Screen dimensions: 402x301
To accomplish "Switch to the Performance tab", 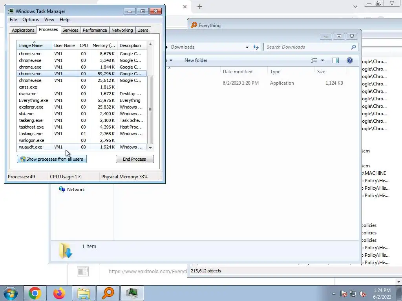I will [x=95, y=30].
